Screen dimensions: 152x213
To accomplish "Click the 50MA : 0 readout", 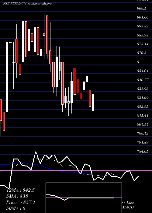I will 16,208.
